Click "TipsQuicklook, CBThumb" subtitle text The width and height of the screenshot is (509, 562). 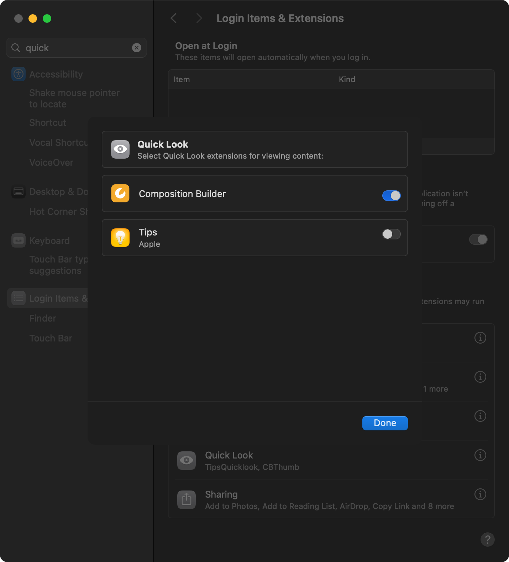252,467
